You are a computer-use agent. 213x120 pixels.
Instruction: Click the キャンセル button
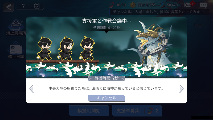point(106,98)
